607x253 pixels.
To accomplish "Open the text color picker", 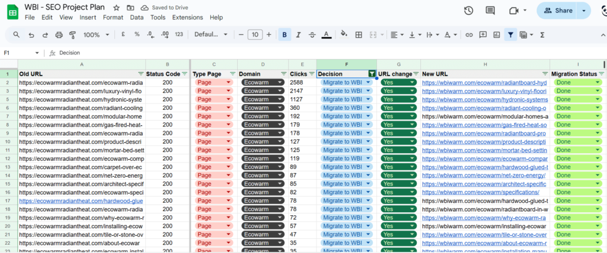I will (327, 35).
